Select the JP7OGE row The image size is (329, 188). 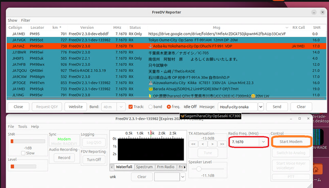coord(167,83)
